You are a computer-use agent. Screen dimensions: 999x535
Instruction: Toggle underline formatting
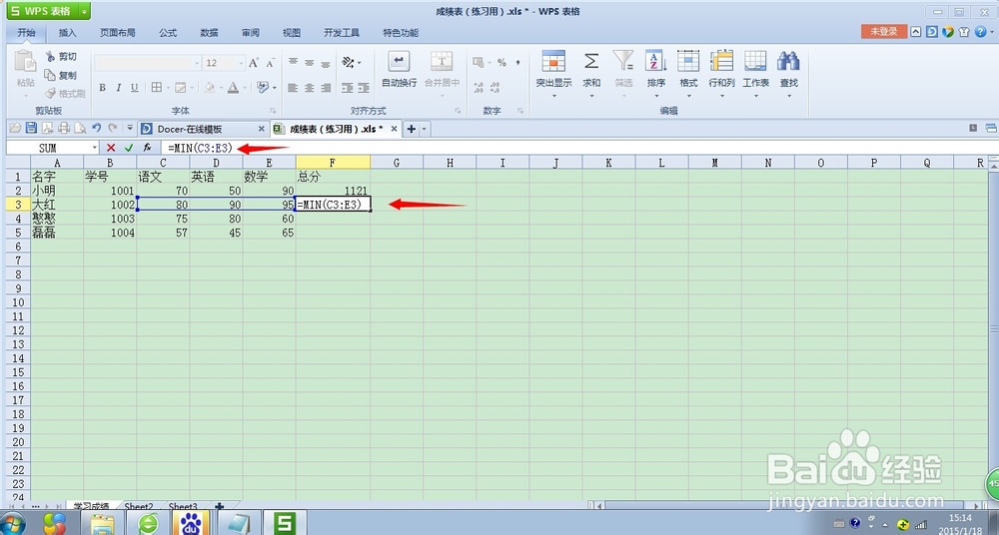pyautogui.click(x=135, y=87)
